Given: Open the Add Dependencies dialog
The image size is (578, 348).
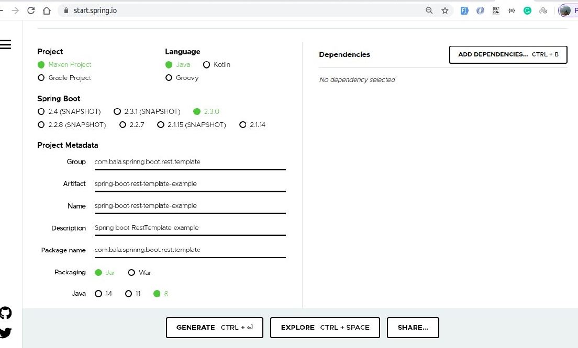Looking at the screenshot, I should pos(507,54).
